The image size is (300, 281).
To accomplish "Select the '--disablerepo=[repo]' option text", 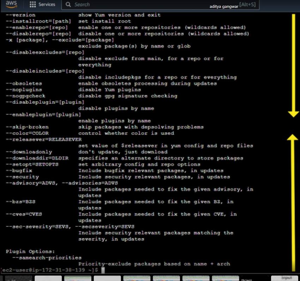I will [38, 34].
